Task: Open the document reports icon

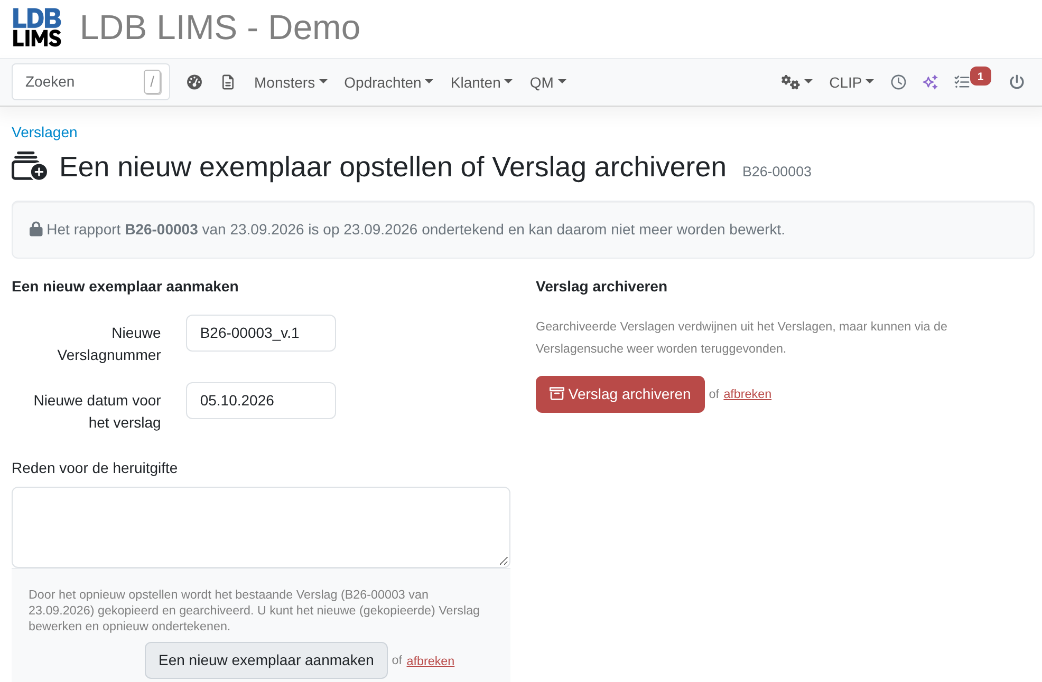Action: pos(228,82)
